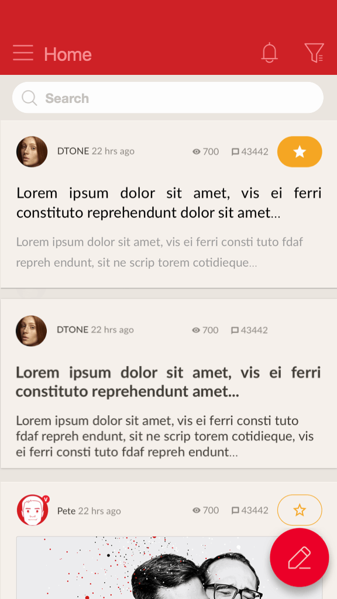Tap second post's comment count 43442
The width and height of the screenshot is (337, 599).
pyautogui.click(x=254, y=330)
